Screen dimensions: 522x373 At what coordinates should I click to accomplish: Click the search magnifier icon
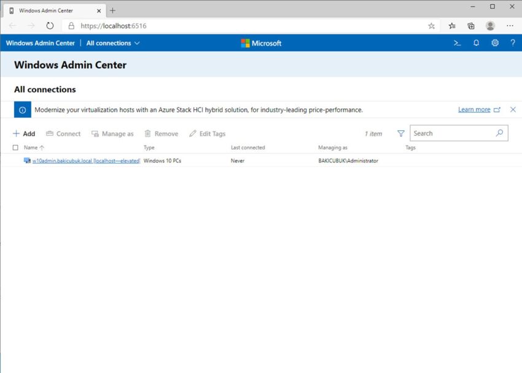pos(499,133)
